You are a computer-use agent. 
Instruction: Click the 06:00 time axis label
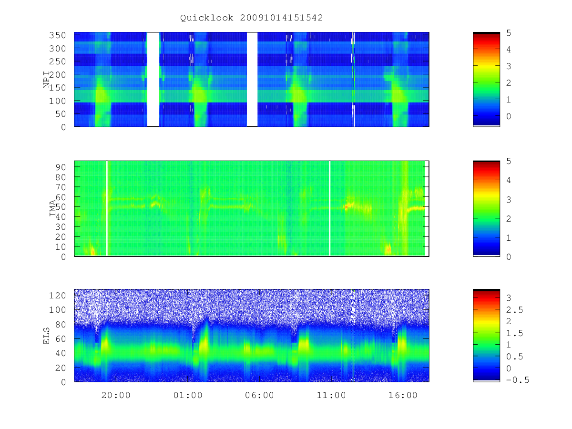(260, 395)
